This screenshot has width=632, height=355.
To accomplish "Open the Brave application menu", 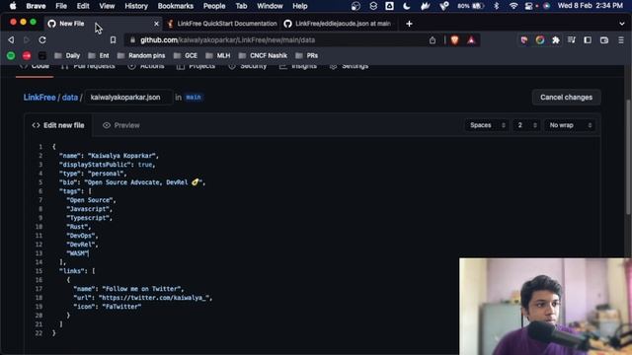I will pyautogui.click(x=36, y=6).
